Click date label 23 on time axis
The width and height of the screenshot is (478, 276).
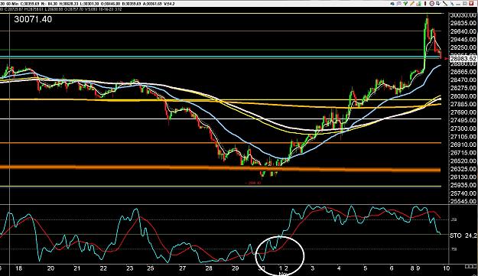130,268
